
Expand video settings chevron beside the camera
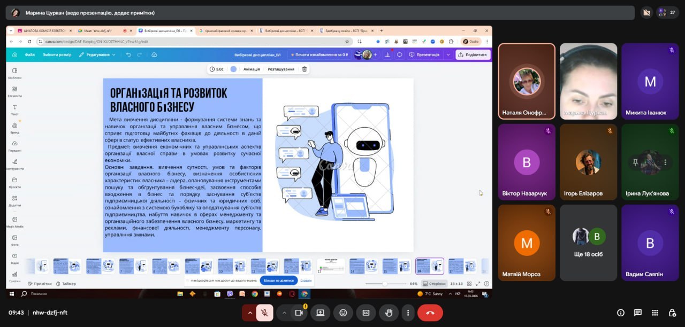click(284, 313)
